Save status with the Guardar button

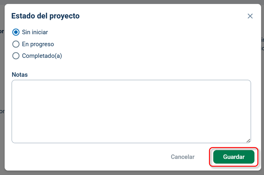[234, 157]
